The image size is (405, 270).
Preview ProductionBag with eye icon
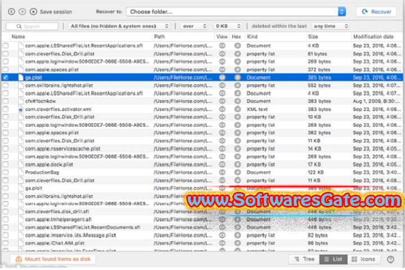point(222,172)
